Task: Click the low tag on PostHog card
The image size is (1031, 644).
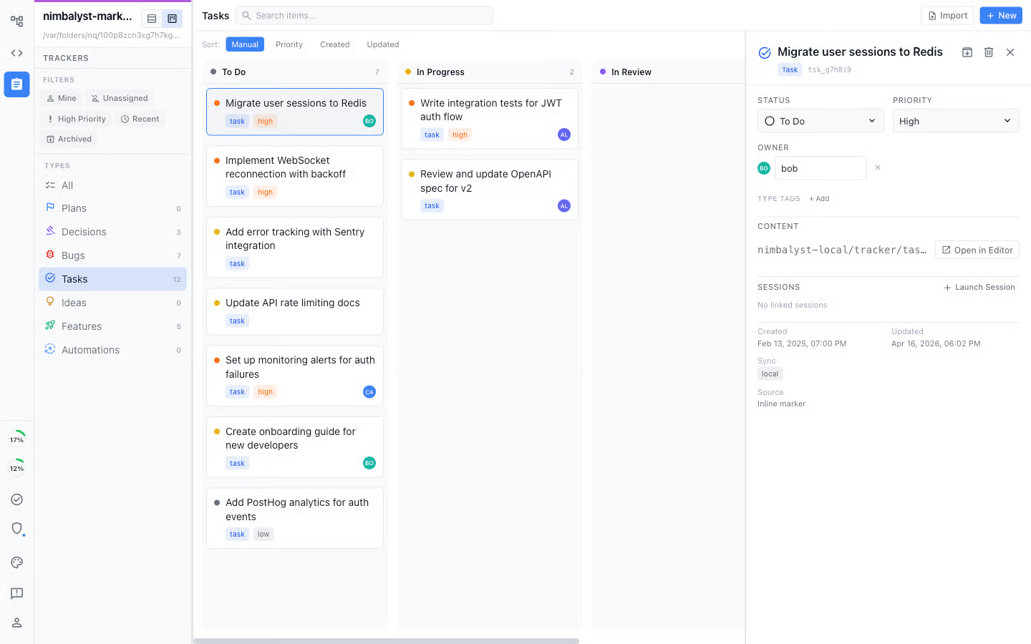Action: pyautogui.click(x=263, y=535)
